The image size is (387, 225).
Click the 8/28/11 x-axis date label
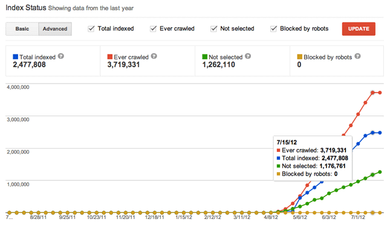[x=38, y=217]
